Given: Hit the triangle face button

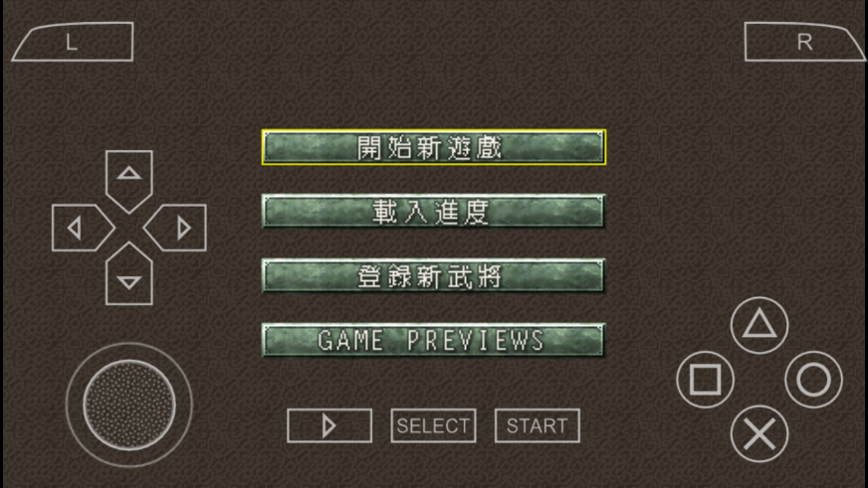Looking at the screenshot, I should click(x=759, y=325).
